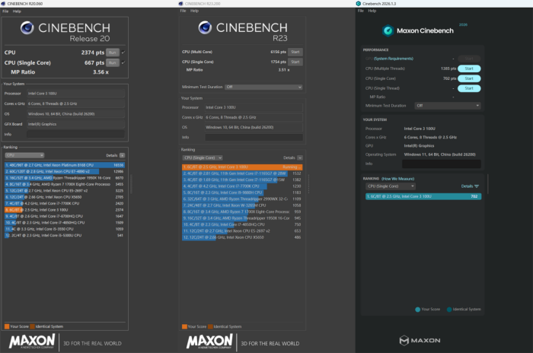Open the Help menu in the R20 window
Screen dimensions: 533x353
[17, 11]
